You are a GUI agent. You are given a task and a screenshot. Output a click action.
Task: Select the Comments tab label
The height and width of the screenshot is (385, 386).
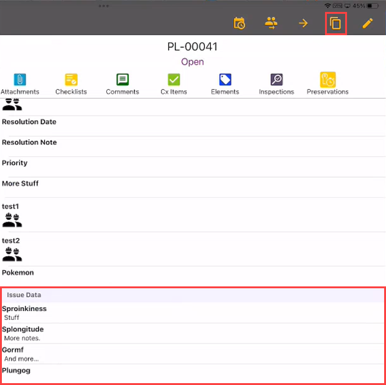click(123, 92)
